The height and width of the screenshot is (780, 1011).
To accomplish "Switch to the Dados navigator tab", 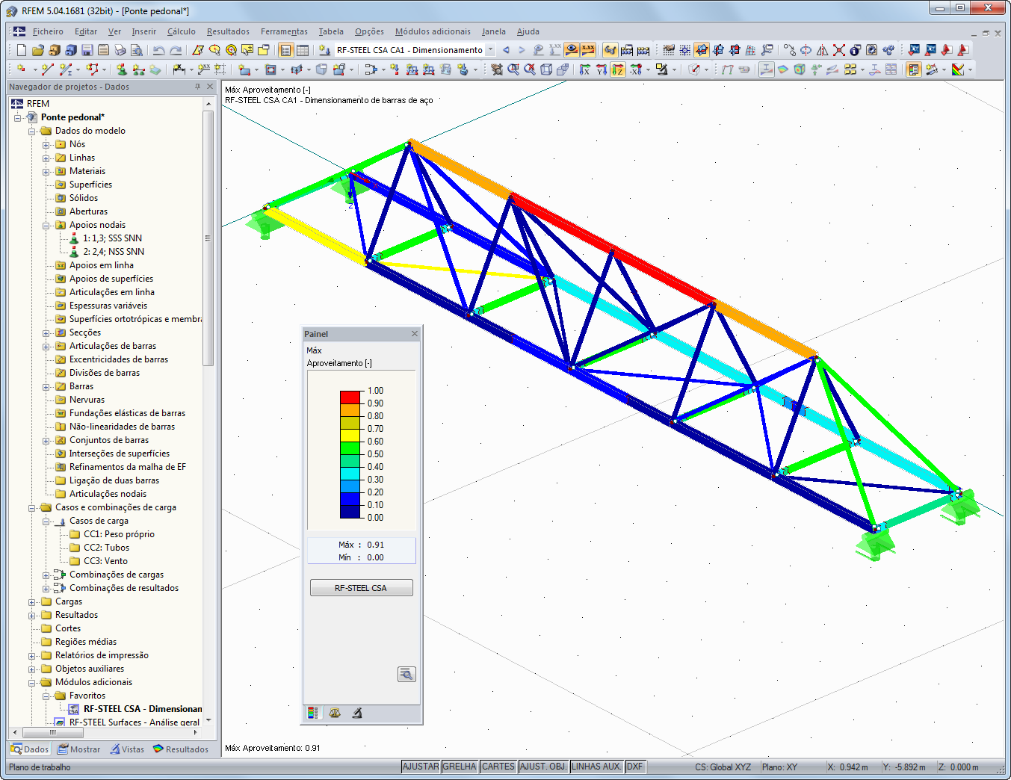I will (x=30, y=749).
